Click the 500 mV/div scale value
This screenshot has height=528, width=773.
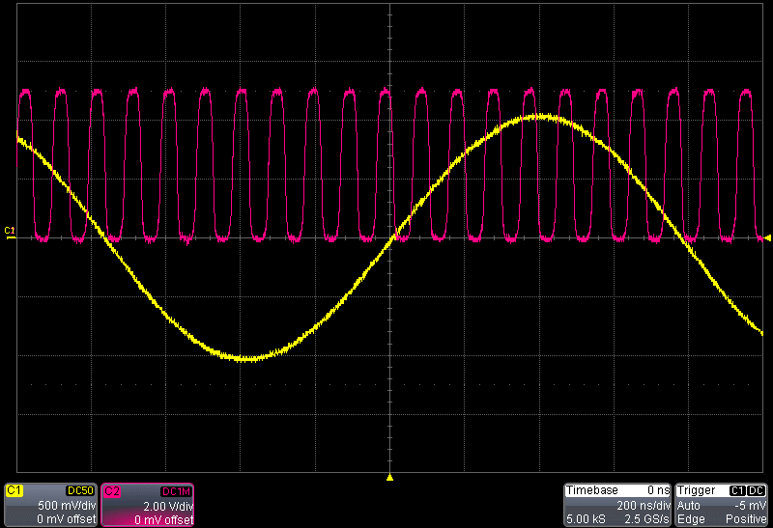67,506
